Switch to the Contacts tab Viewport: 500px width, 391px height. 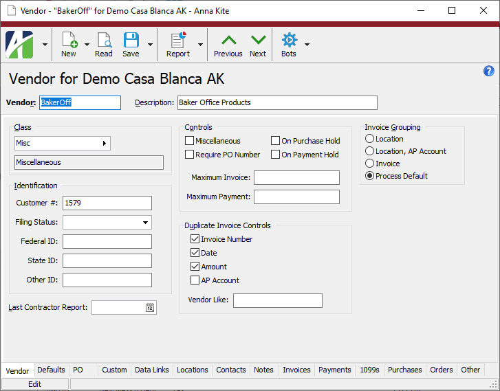230,370
